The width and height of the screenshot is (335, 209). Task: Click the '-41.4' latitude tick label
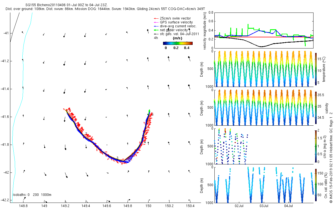pos(5,89)
